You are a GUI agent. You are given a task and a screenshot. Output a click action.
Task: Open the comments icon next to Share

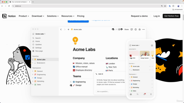[132, 29]
